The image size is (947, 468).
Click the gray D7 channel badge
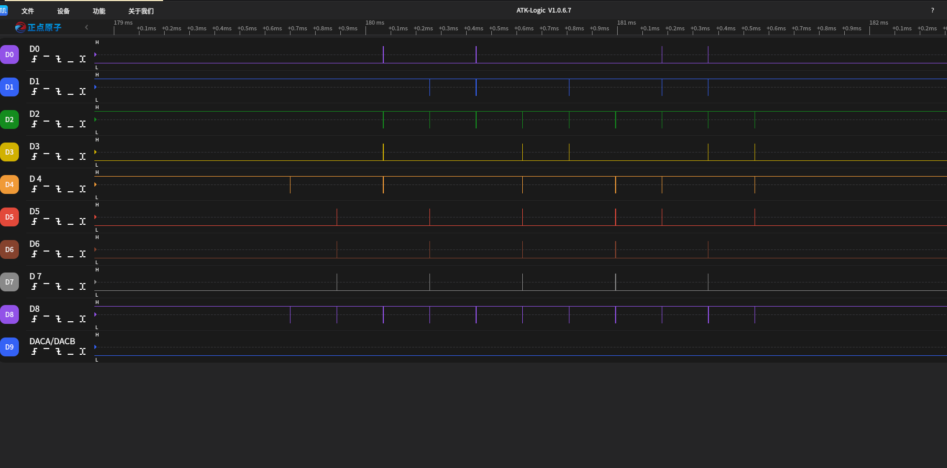[x=9, y=282]
